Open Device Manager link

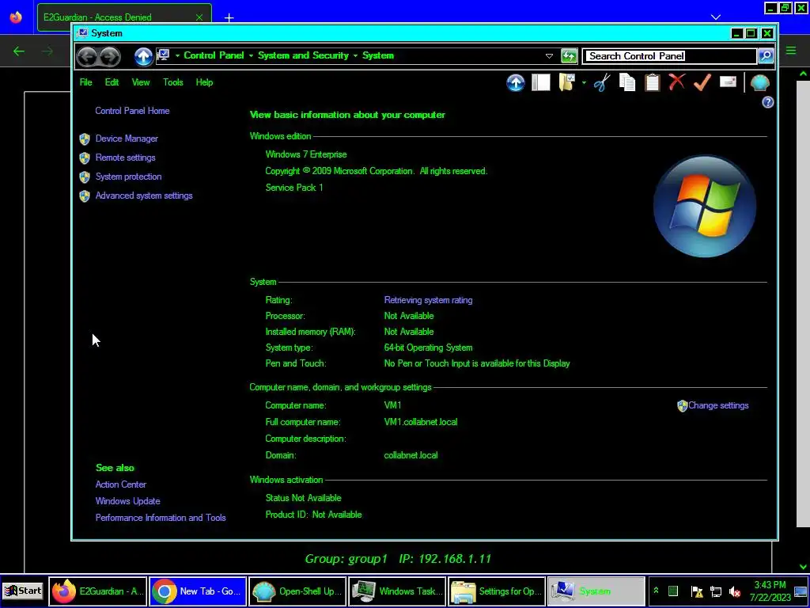coord(127,139)
